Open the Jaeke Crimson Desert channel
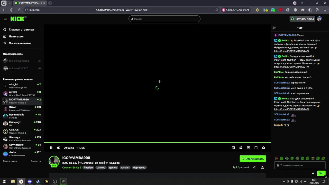 tap(22, 154)
